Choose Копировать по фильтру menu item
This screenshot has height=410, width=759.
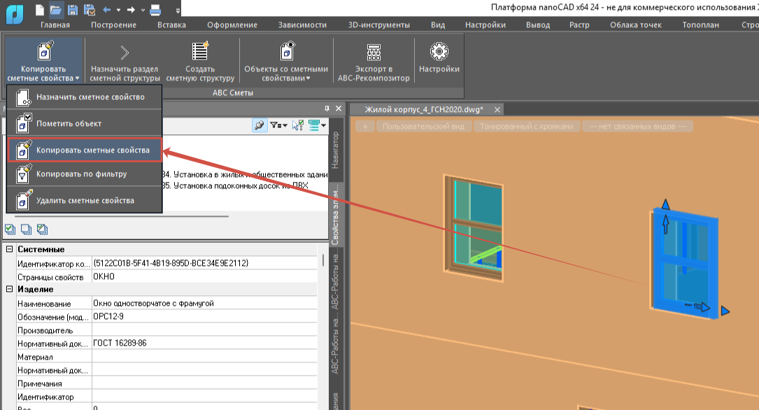coord(84,174)
